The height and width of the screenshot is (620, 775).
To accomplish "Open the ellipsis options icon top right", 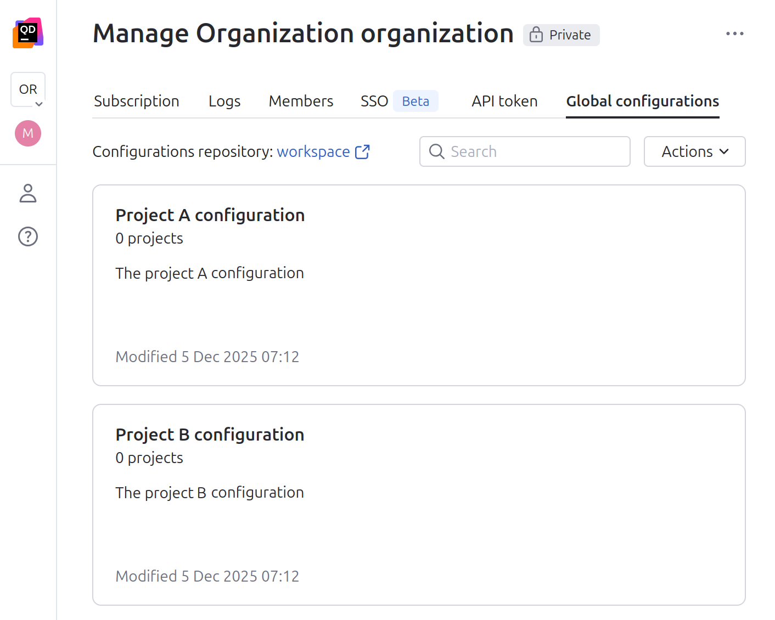I will click(735, 33).
